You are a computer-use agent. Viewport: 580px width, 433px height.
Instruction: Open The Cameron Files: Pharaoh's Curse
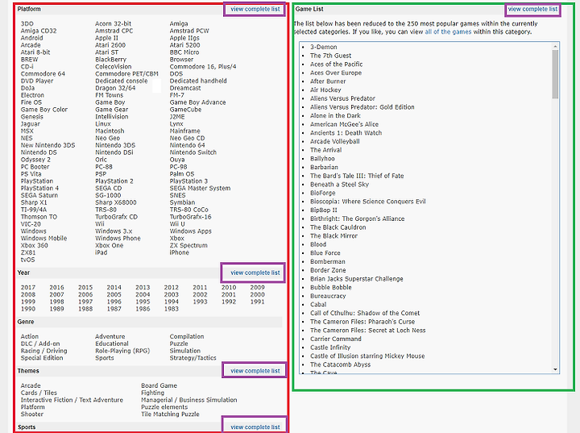coord(362,322)
